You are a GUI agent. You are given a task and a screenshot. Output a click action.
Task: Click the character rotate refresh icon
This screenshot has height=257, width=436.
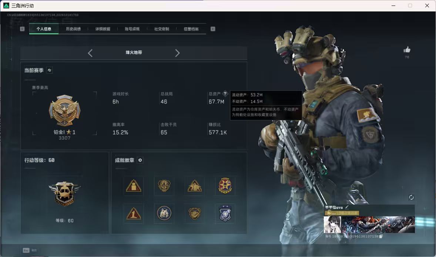coord(411,197)
